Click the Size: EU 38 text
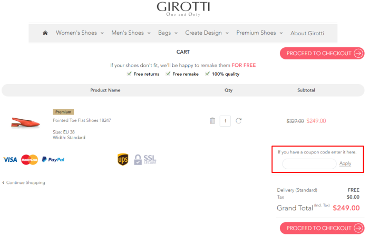 point(64,132)
